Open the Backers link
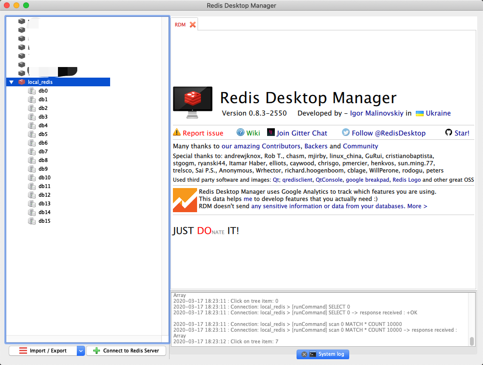483x365 pixels. click(x=316, y=146)
